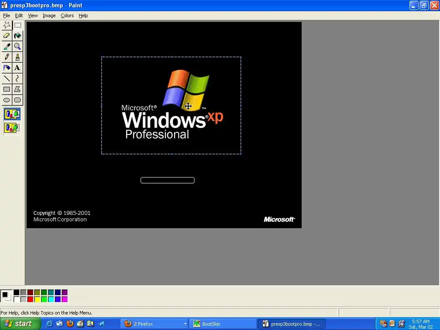This screenshot has width=440, height=330.
Task: Select the teal color swatch
Action: (51, 292)
